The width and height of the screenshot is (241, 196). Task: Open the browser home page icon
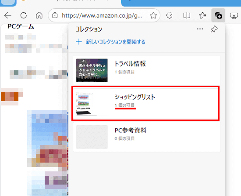pyautogui.click(x=39, y=15)
